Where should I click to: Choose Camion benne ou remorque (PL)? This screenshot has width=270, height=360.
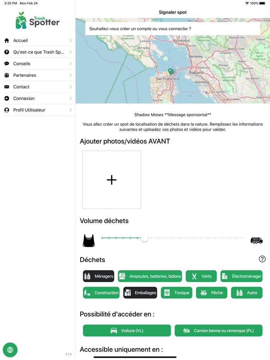click(x=219, y=331)
